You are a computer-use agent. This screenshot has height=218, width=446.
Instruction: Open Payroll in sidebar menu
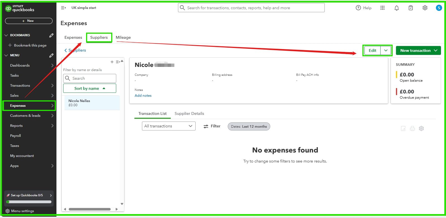pyautogui.click(x=16, y=136)
